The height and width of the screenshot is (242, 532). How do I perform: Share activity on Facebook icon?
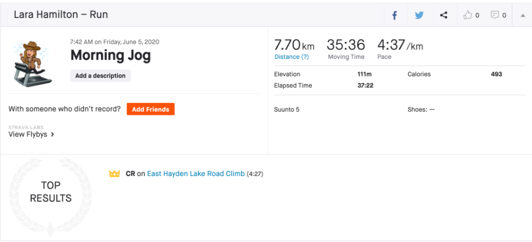point(394,15)
